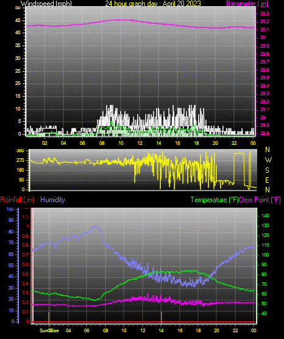Screen dimensions: 284x339
Task: Click barometer axis value 30.3
Action: click(264, 13)
